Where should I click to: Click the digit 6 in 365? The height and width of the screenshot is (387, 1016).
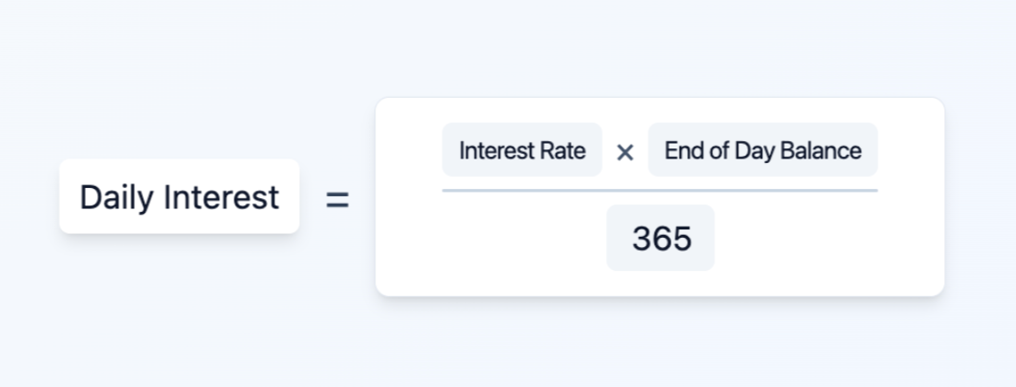(661, 240)
